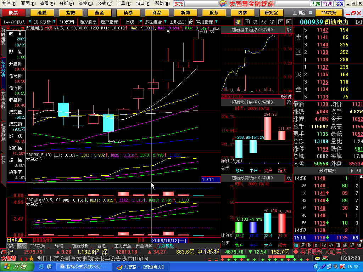Select the 基本资料 vertical side tab
Viewport: 363px width, 272px height.
(x=3, y=100)
